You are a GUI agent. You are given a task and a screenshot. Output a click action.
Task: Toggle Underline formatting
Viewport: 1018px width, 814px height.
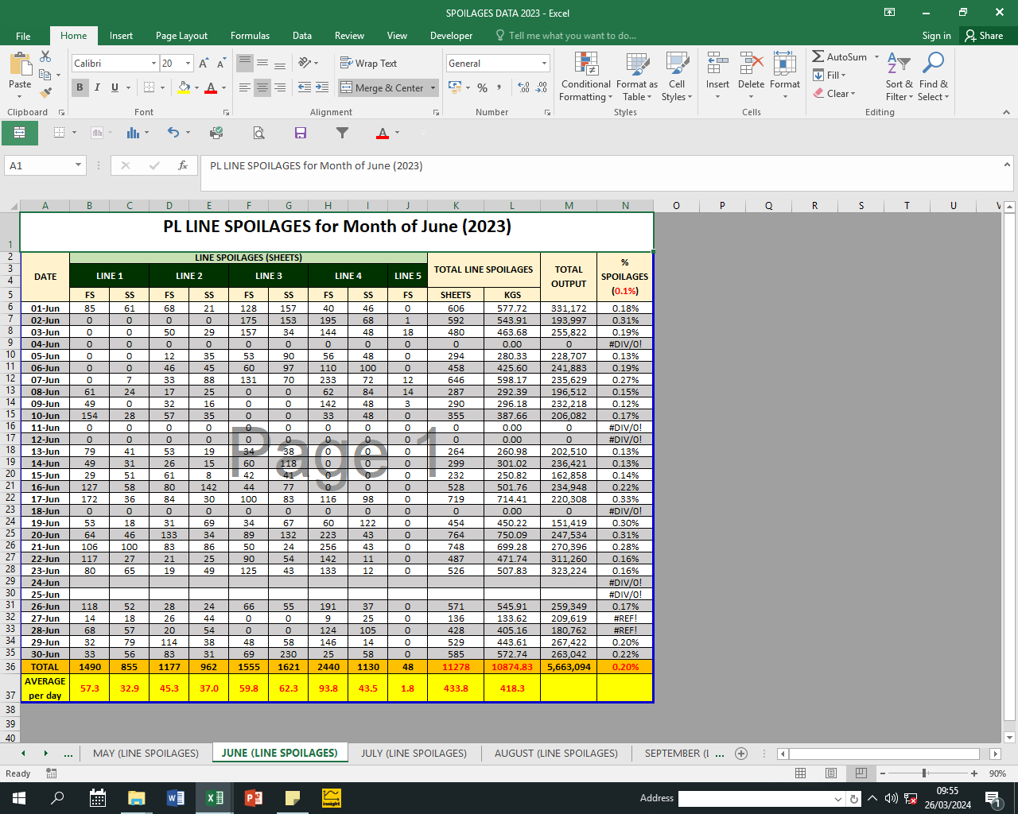115,87
